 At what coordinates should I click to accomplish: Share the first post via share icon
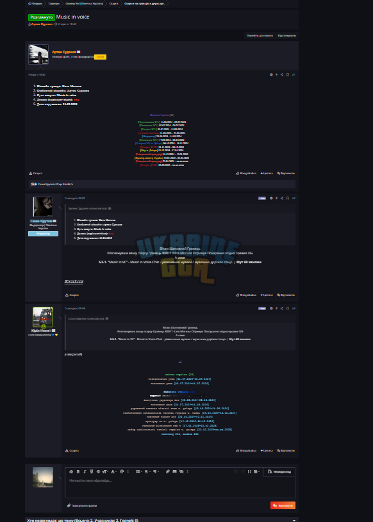click(x=282, y=74)
